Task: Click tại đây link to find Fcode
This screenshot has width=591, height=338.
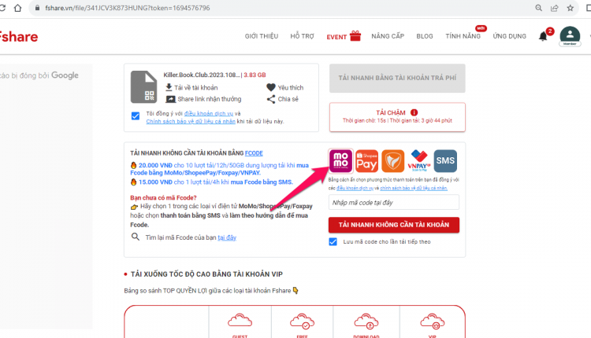Action: [x=227, y=237]
